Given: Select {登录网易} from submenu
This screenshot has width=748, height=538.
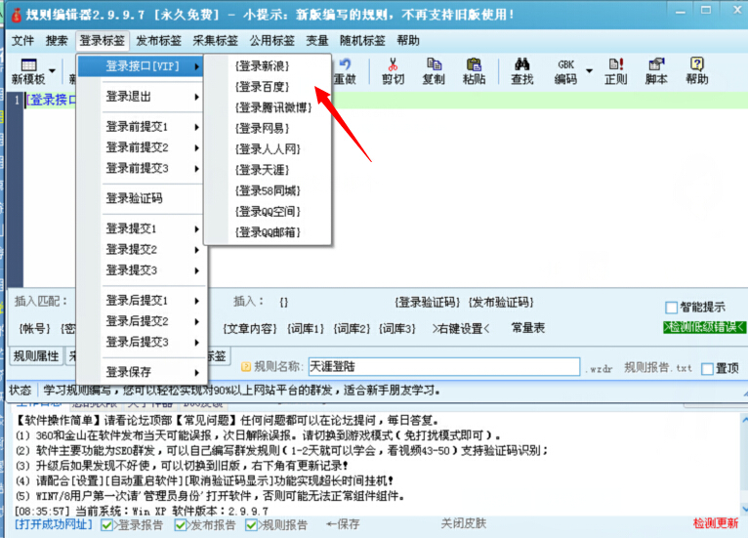Looking at the screenshot, I should click(269, 128).
